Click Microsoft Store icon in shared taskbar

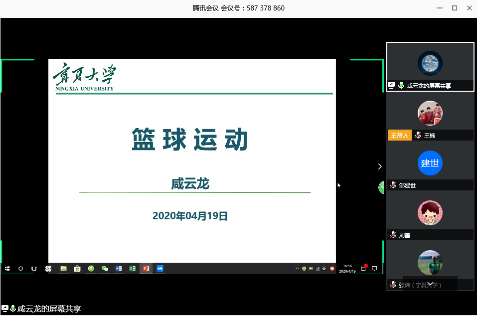pos(77,269)
